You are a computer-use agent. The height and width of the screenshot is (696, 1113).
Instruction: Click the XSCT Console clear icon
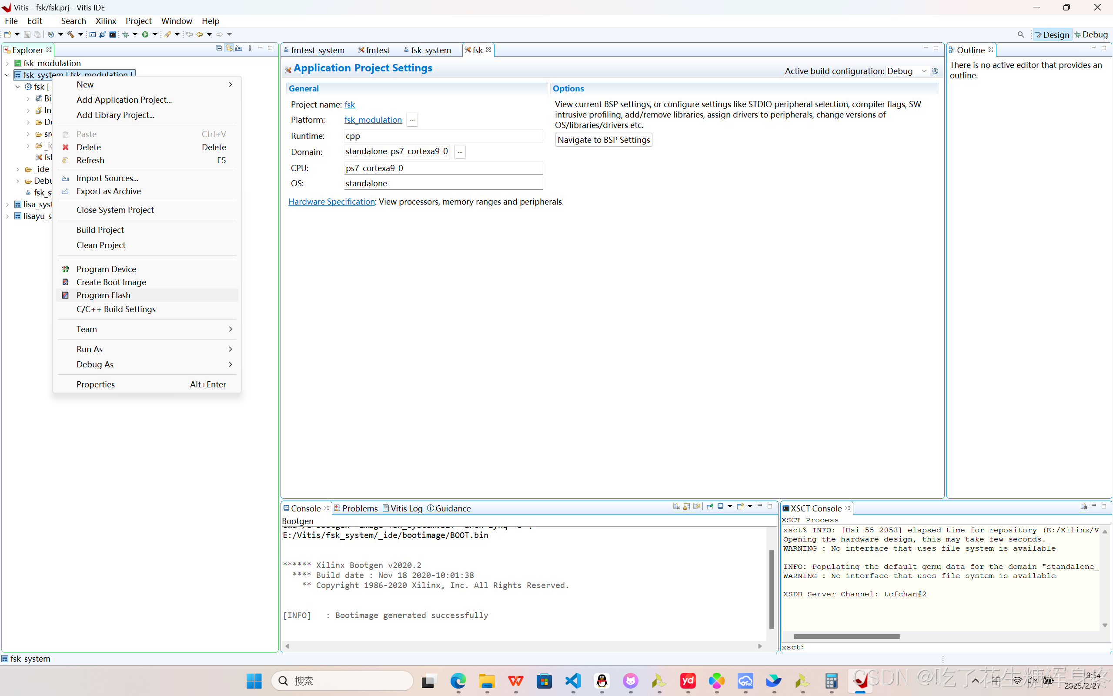[x=1084, y=506]
